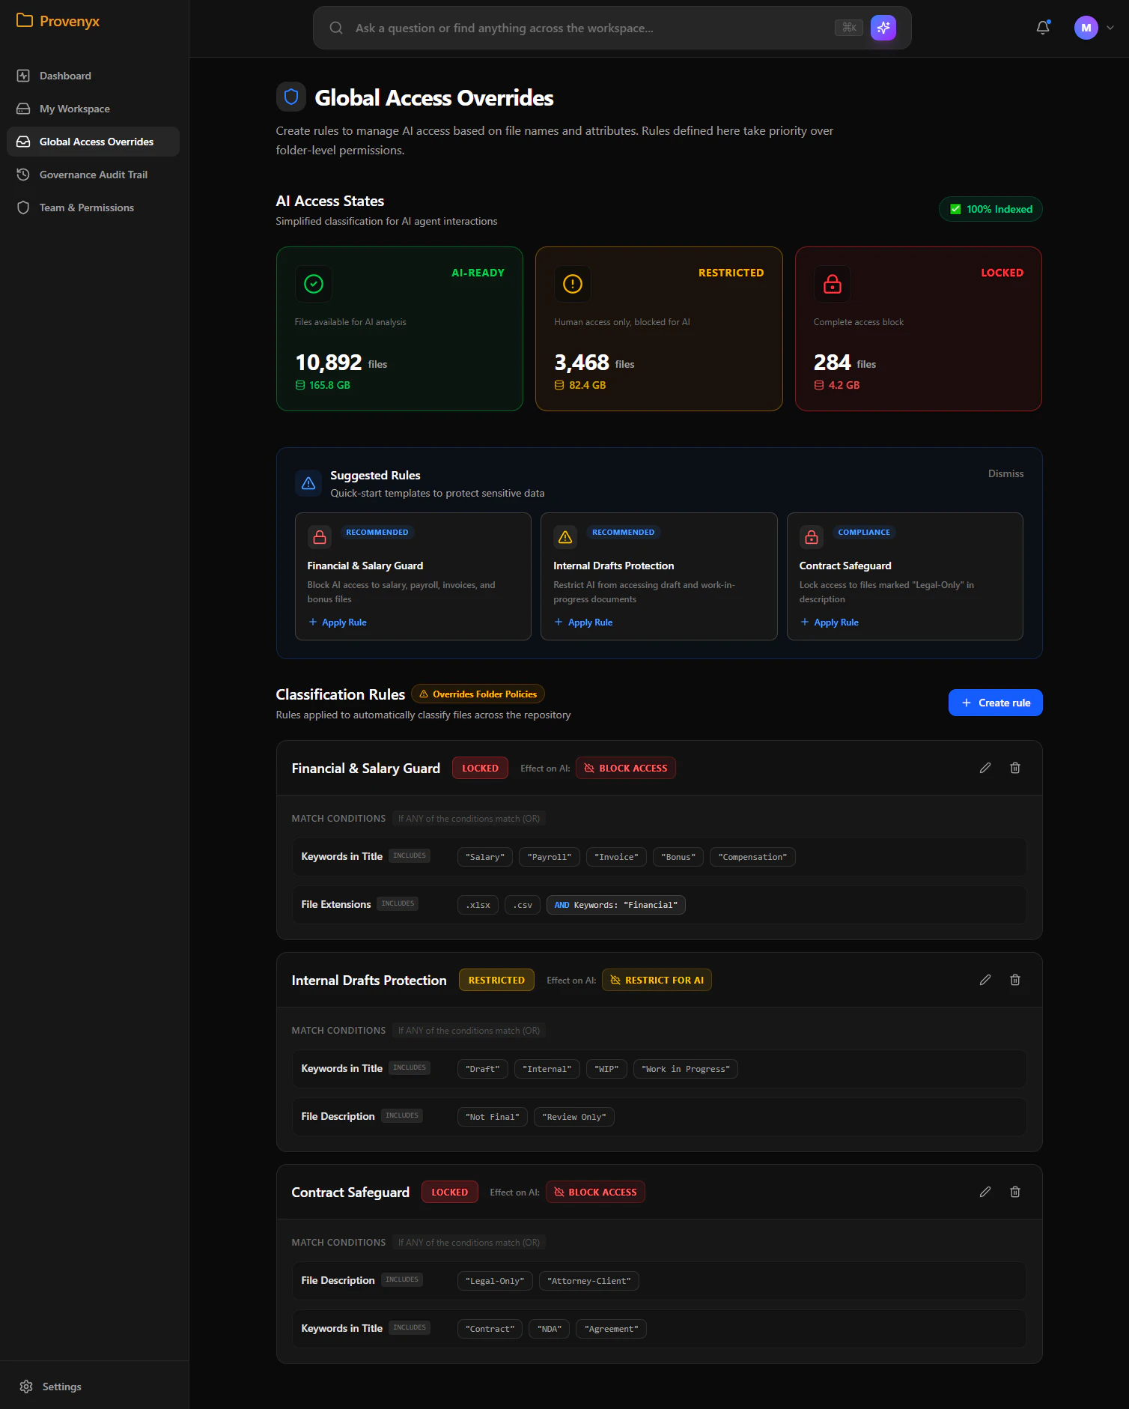The image size is (1129, 1409).
Task: Click the Overrides Folder Policies badge
Action: [478, 694]
